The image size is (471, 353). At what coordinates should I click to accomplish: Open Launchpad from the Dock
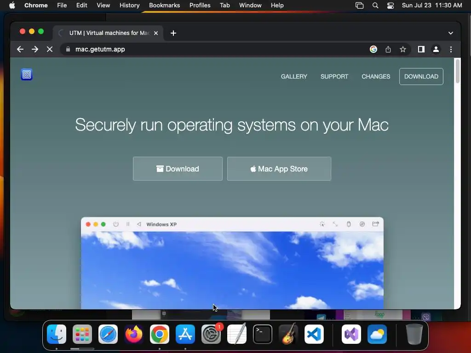(x=82, y=334)
